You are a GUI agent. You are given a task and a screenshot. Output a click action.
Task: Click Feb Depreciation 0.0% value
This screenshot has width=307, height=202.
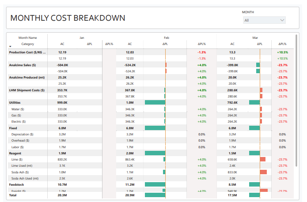pos(202,135)
